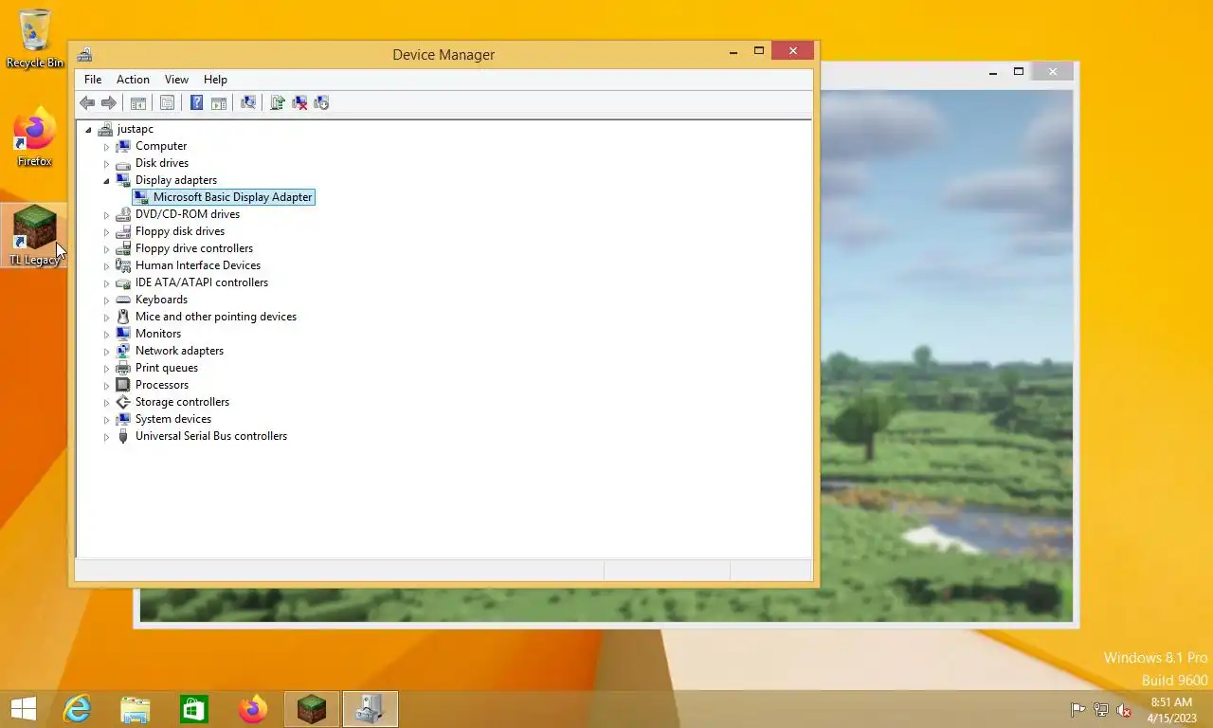1213x728 pixels.
Task: Select the TL Legacy desktop shortcut
Action: [34, 235]
